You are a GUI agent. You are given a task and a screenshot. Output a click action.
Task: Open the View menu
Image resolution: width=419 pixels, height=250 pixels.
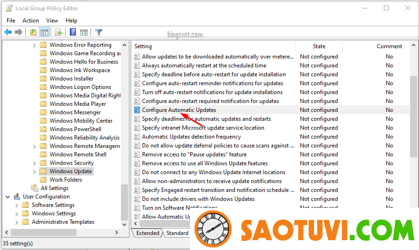point(52,21)
